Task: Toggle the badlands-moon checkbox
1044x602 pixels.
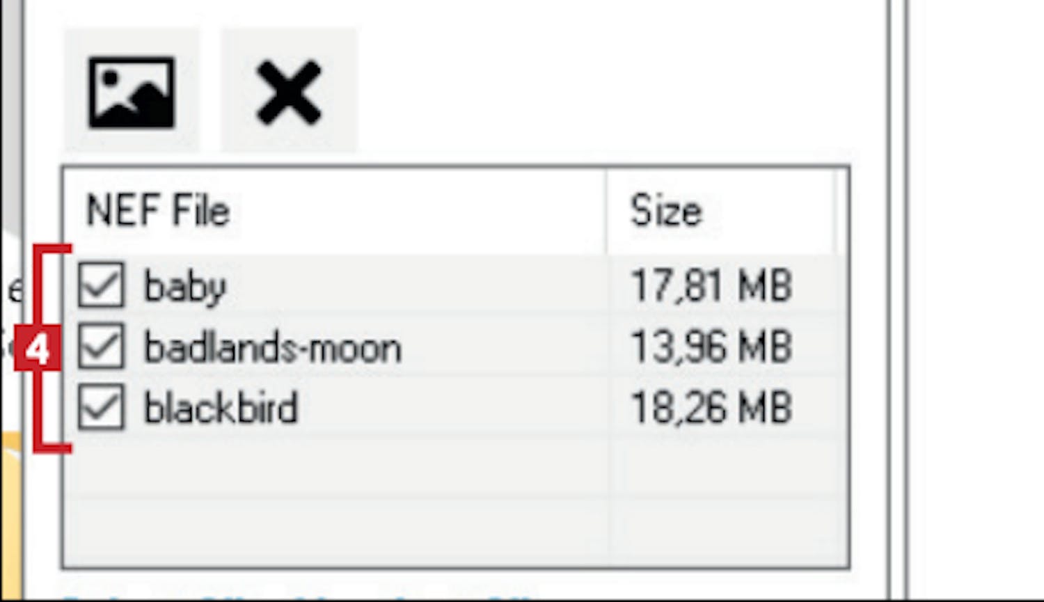Action: pos(102,346)
